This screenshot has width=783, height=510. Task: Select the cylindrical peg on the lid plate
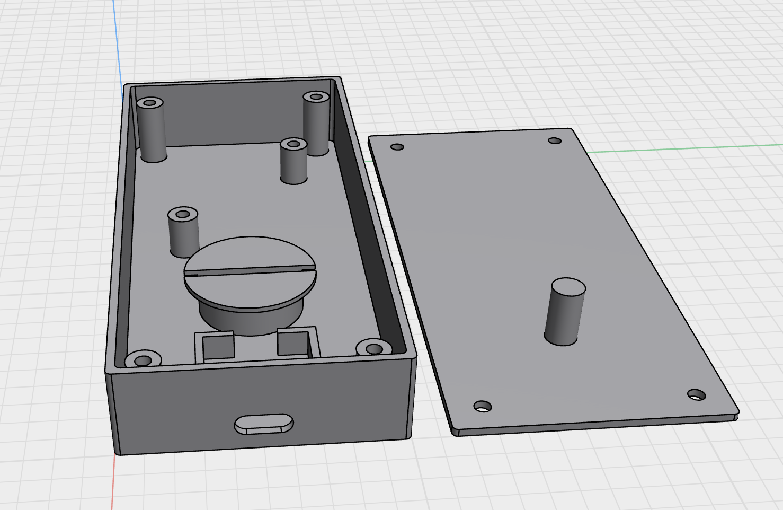point(565,312)
